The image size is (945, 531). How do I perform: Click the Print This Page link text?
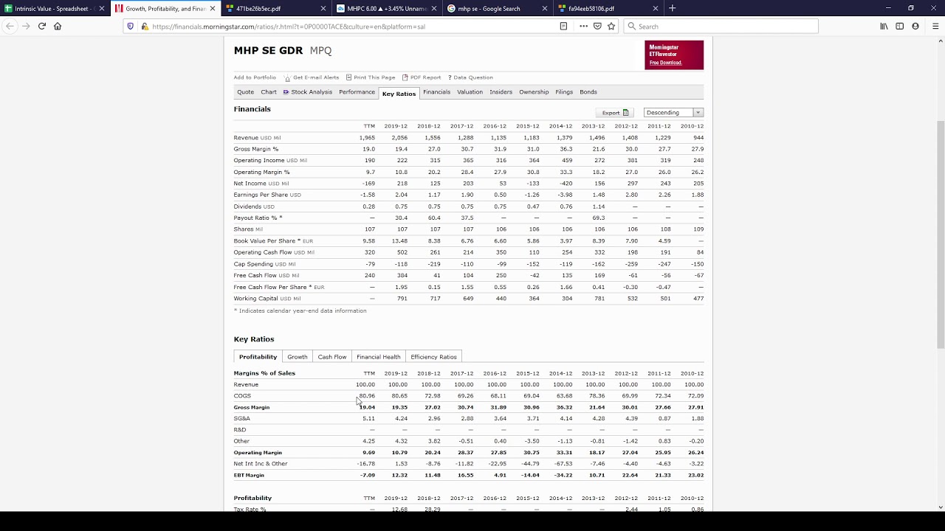(374, 77)
